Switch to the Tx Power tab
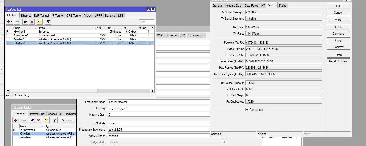This screenshot has height=146, width=366. click(x=193, y=35)
